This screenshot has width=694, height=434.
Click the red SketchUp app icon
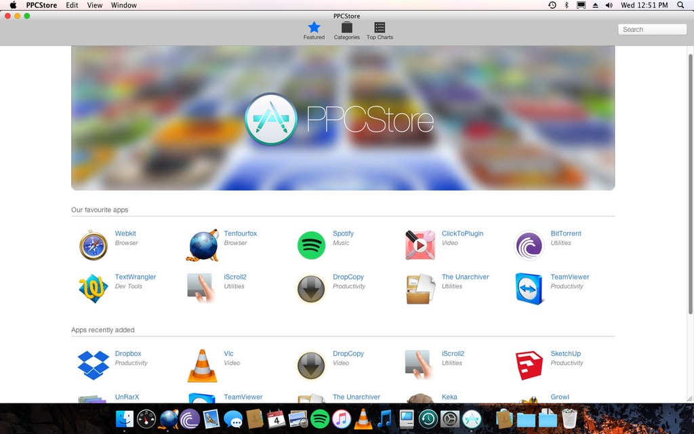(x=529, y=366)
